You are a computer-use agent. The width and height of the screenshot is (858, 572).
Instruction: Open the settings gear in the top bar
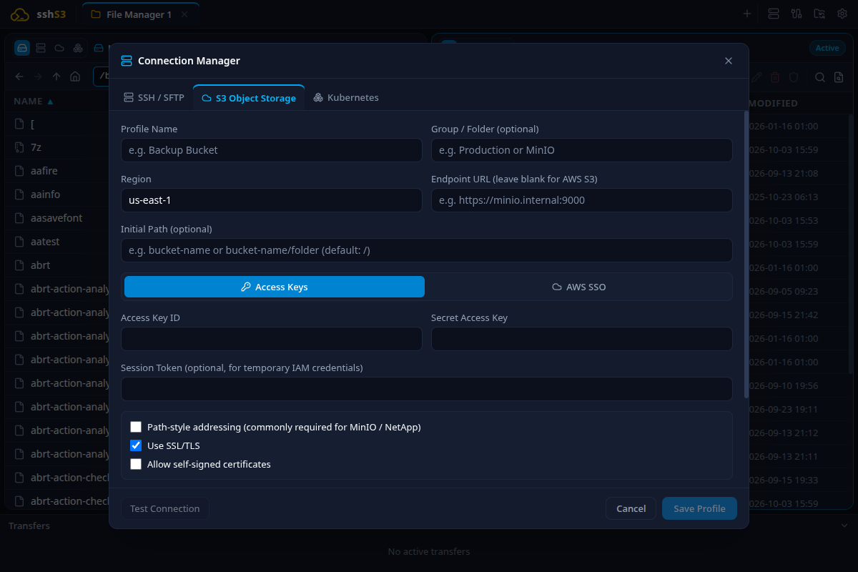[x=842, y=14]
